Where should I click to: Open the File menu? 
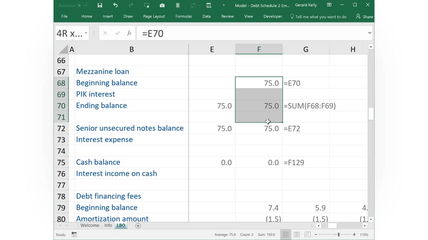click(64, 16)
